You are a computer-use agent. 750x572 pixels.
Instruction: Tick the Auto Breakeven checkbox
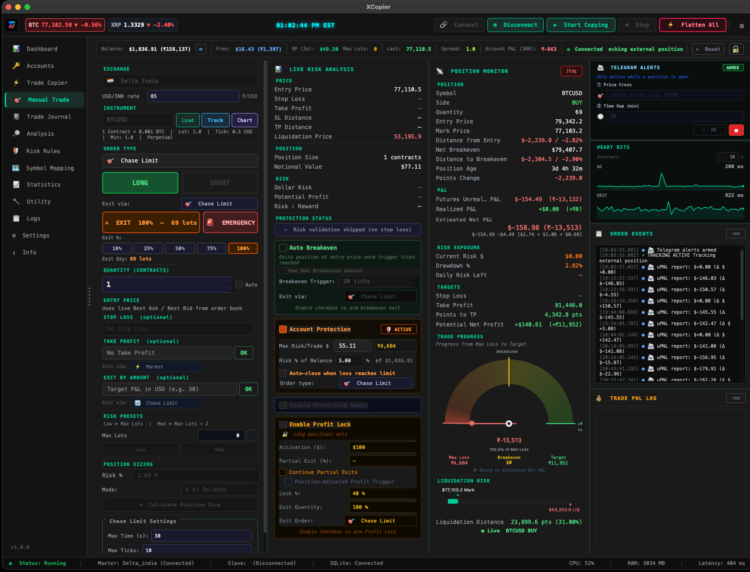click(283, 248)
